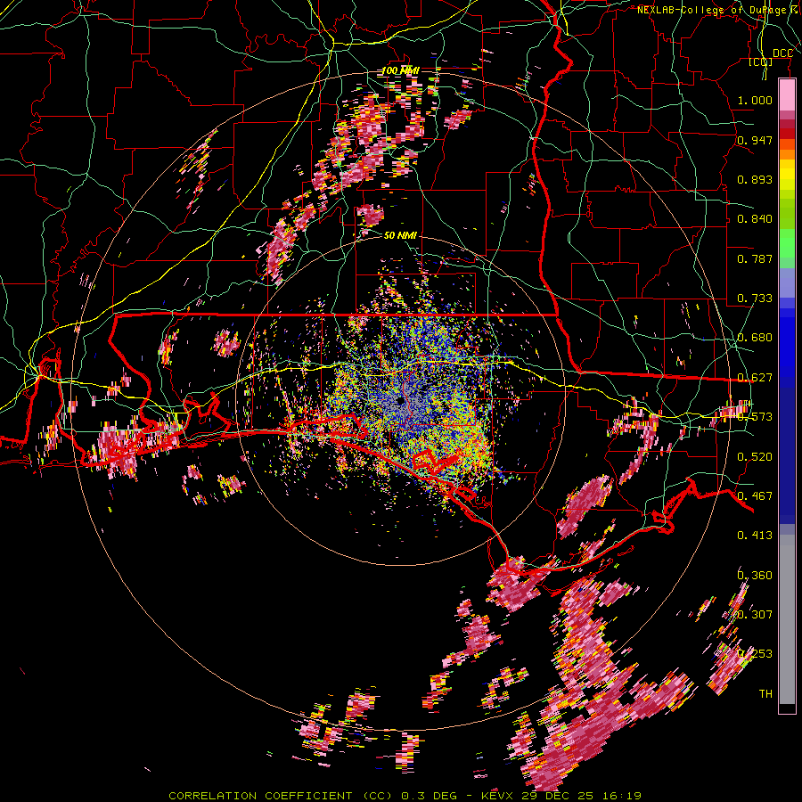Select the 0.467 legend value

755,496
